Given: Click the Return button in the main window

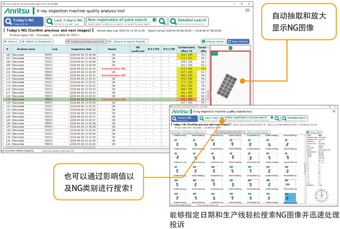Looking at the screenshot, I should (11, 41).
